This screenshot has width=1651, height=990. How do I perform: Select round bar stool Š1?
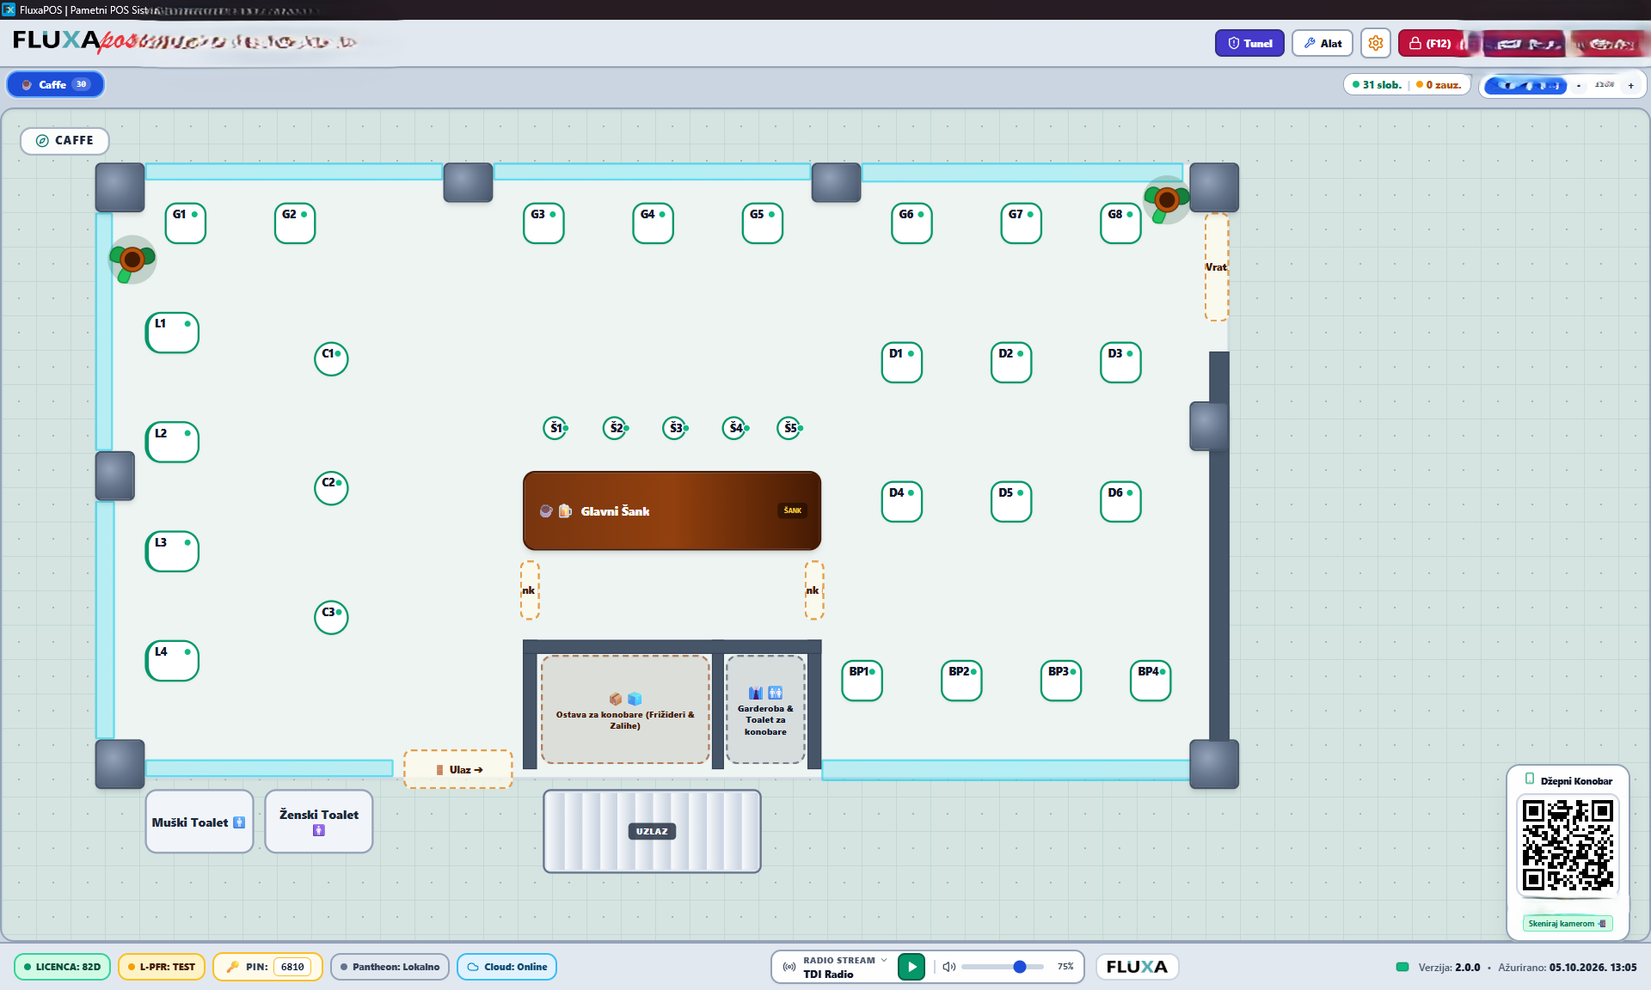point(555,427)
